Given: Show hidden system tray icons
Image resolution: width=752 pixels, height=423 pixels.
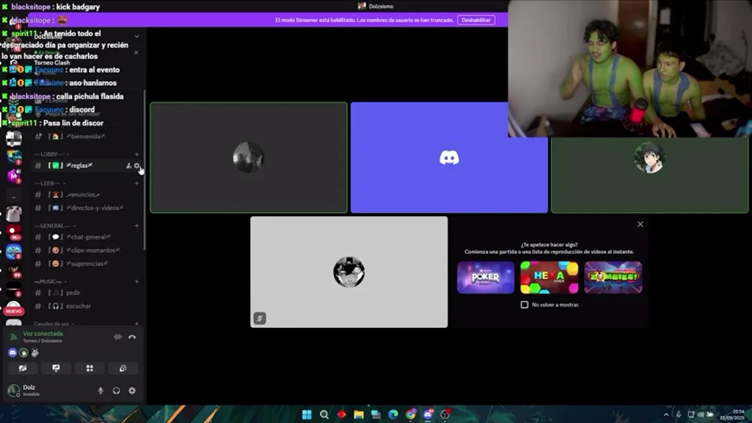Looking at the screenshot, I should tap(666, 415).
